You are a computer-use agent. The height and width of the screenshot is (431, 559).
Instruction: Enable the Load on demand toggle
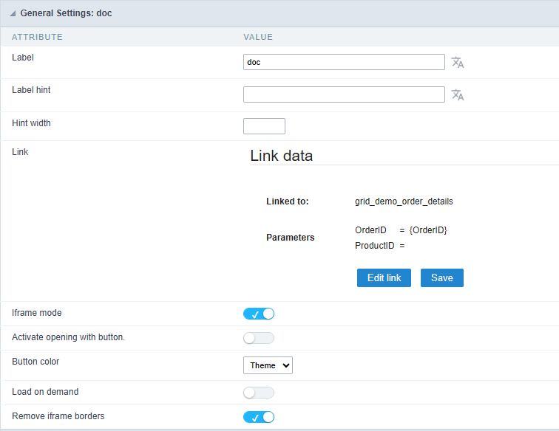click(x=259, y=393)
